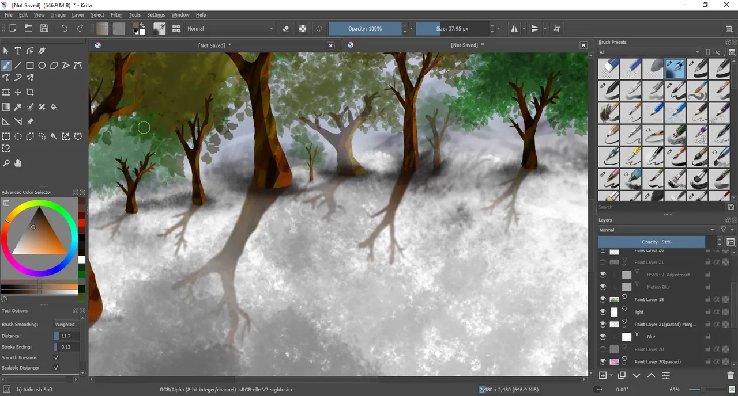738x396 pixels.
Task: Adjust the brush Opacity 100% slider
Action: [365, 28]
